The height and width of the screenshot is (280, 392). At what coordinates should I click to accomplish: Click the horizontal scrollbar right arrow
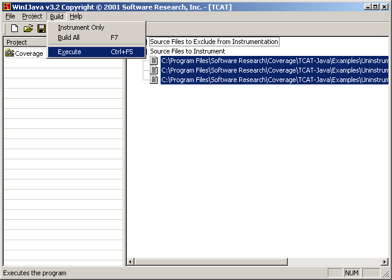[x=384, y=262]
